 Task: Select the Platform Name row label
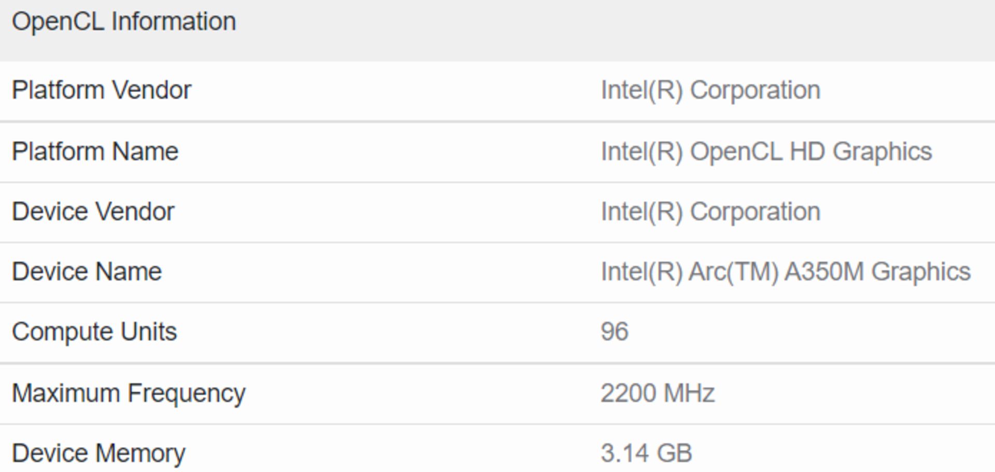pos(95,152)
